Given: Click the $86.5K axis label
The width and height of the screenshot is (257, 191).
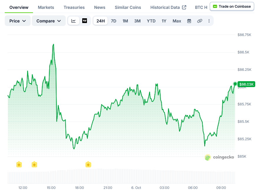Looking at the screenshot, I should coord(243,52).
